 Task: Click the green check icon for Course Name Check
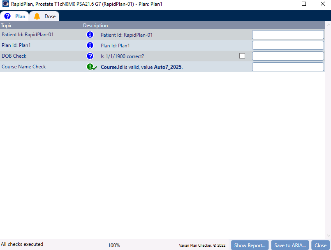(92, 67)
